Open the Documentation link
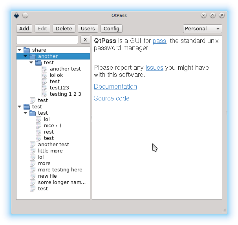 click(115, 87)
